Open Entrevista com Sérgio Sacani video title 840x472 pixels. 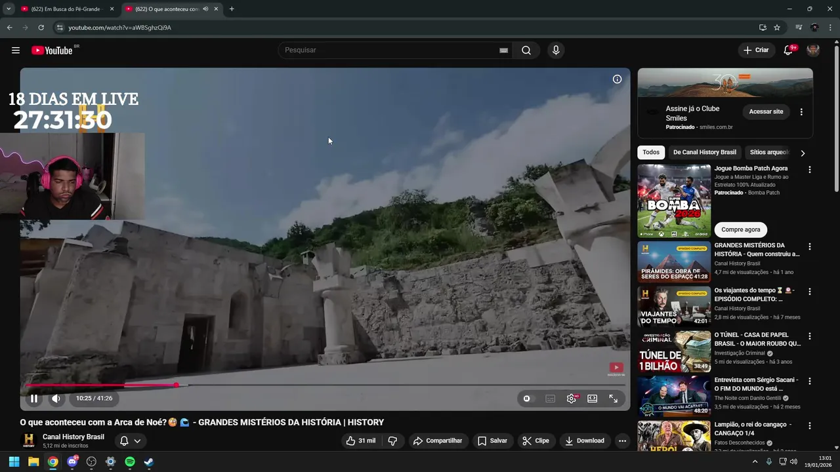point(756,384)
